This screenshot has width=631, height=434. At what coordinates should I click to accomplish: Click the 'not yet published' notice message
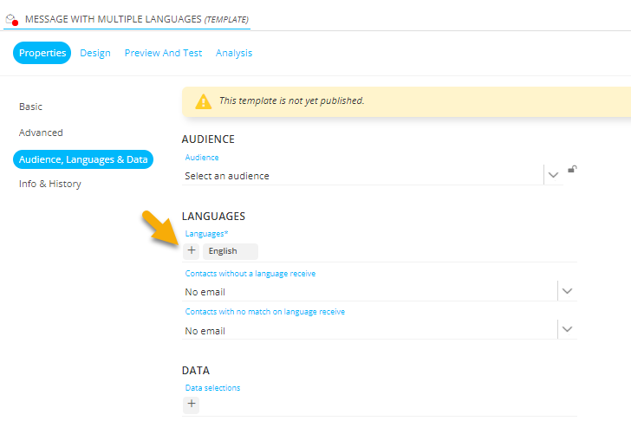point(291,100)
